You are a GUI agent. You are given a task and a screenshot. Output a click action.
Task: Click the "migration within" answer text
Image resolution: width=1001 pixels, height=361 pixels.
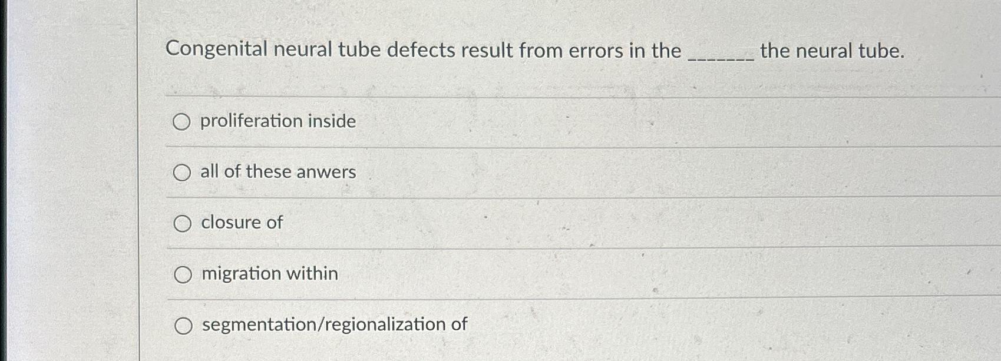tap(268, 273)
